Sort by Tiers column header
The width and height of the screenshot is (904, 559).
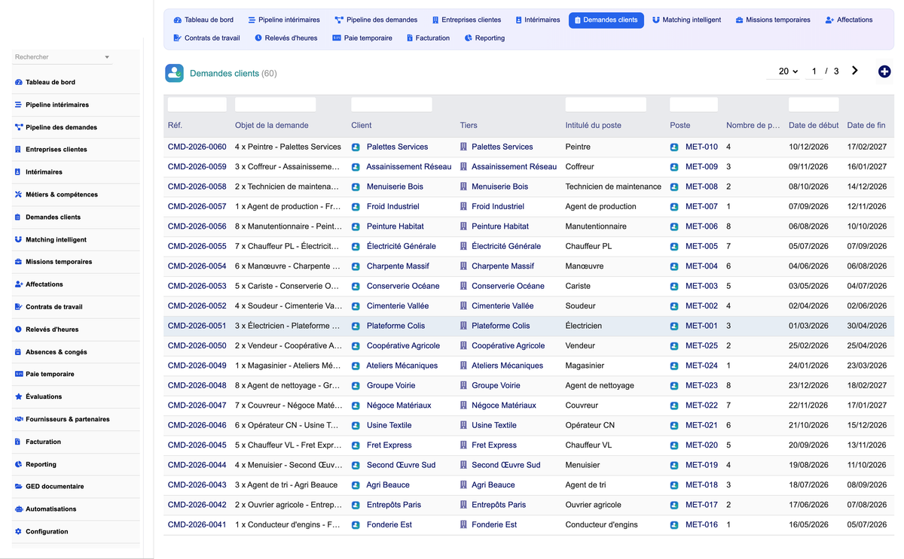[469, 126]
